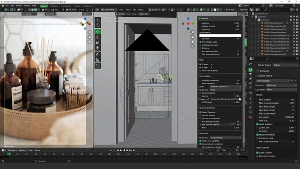Open the Playback popover in timeline

pos(13,150)
